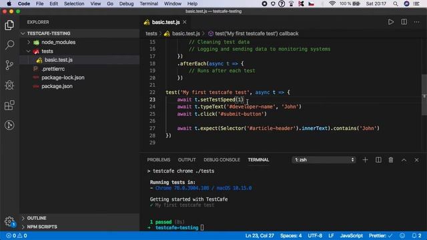The height and width of the screenshot is (240, 427).
Task: Switch to the DEBUG CONSOLE tab
Action: coord(222,160)
